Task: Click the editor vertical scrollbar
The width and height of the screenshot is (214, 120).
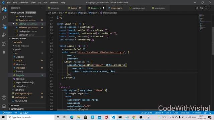Action: tap(213, 41)
